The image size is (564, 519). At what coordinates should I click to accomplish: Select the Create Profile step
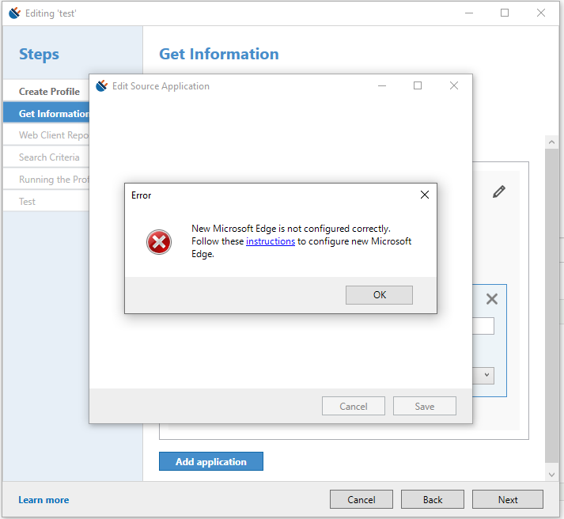pyautogui.click(x=47, y=91)
